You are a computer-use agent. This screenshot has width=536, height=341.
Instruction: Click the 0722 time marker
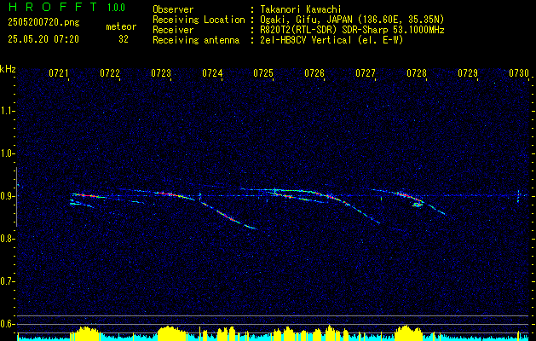click(110, 72)
